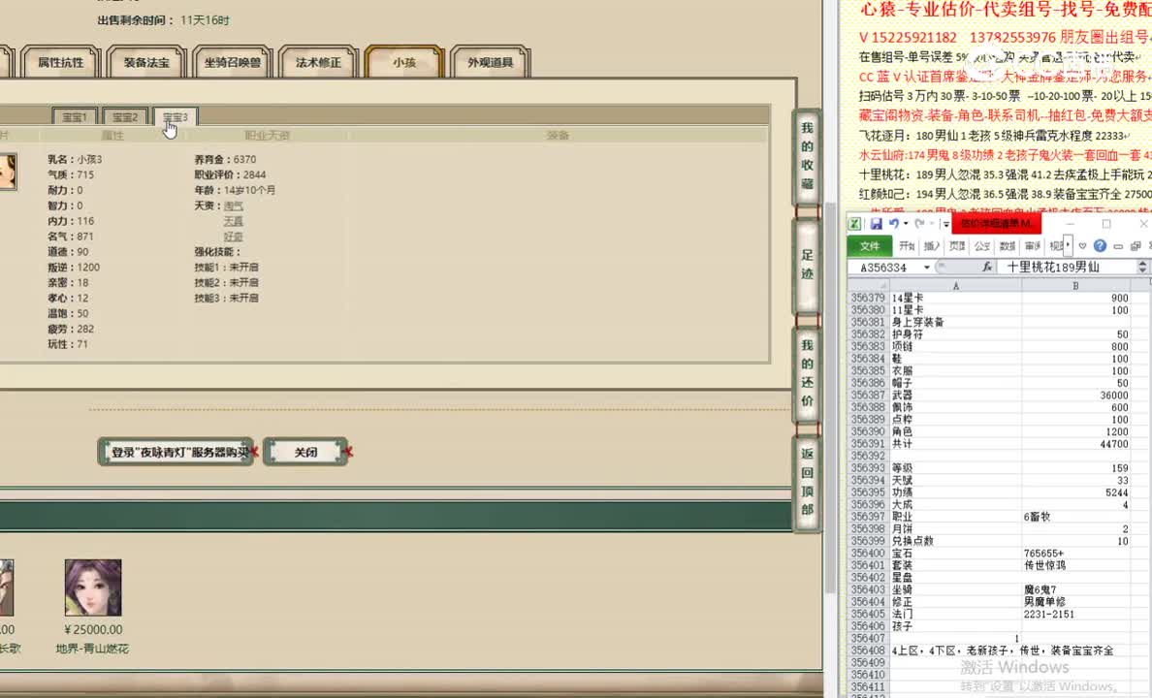Click the red X beside the server login button
Viewport: 1152px width, 698px height.
255,450
